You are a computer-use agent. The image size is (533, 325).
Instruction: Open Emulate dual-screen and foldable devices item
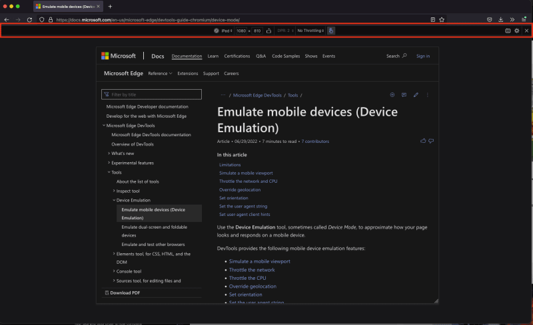155,231
